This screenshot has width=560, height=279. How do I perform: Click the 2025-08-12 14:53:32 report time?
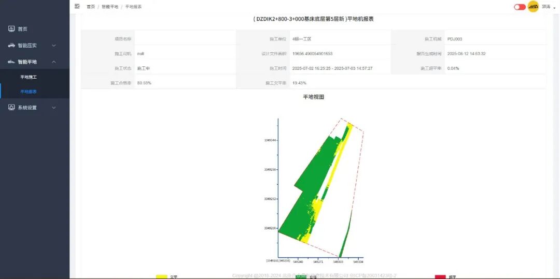(x=466, y=53)
